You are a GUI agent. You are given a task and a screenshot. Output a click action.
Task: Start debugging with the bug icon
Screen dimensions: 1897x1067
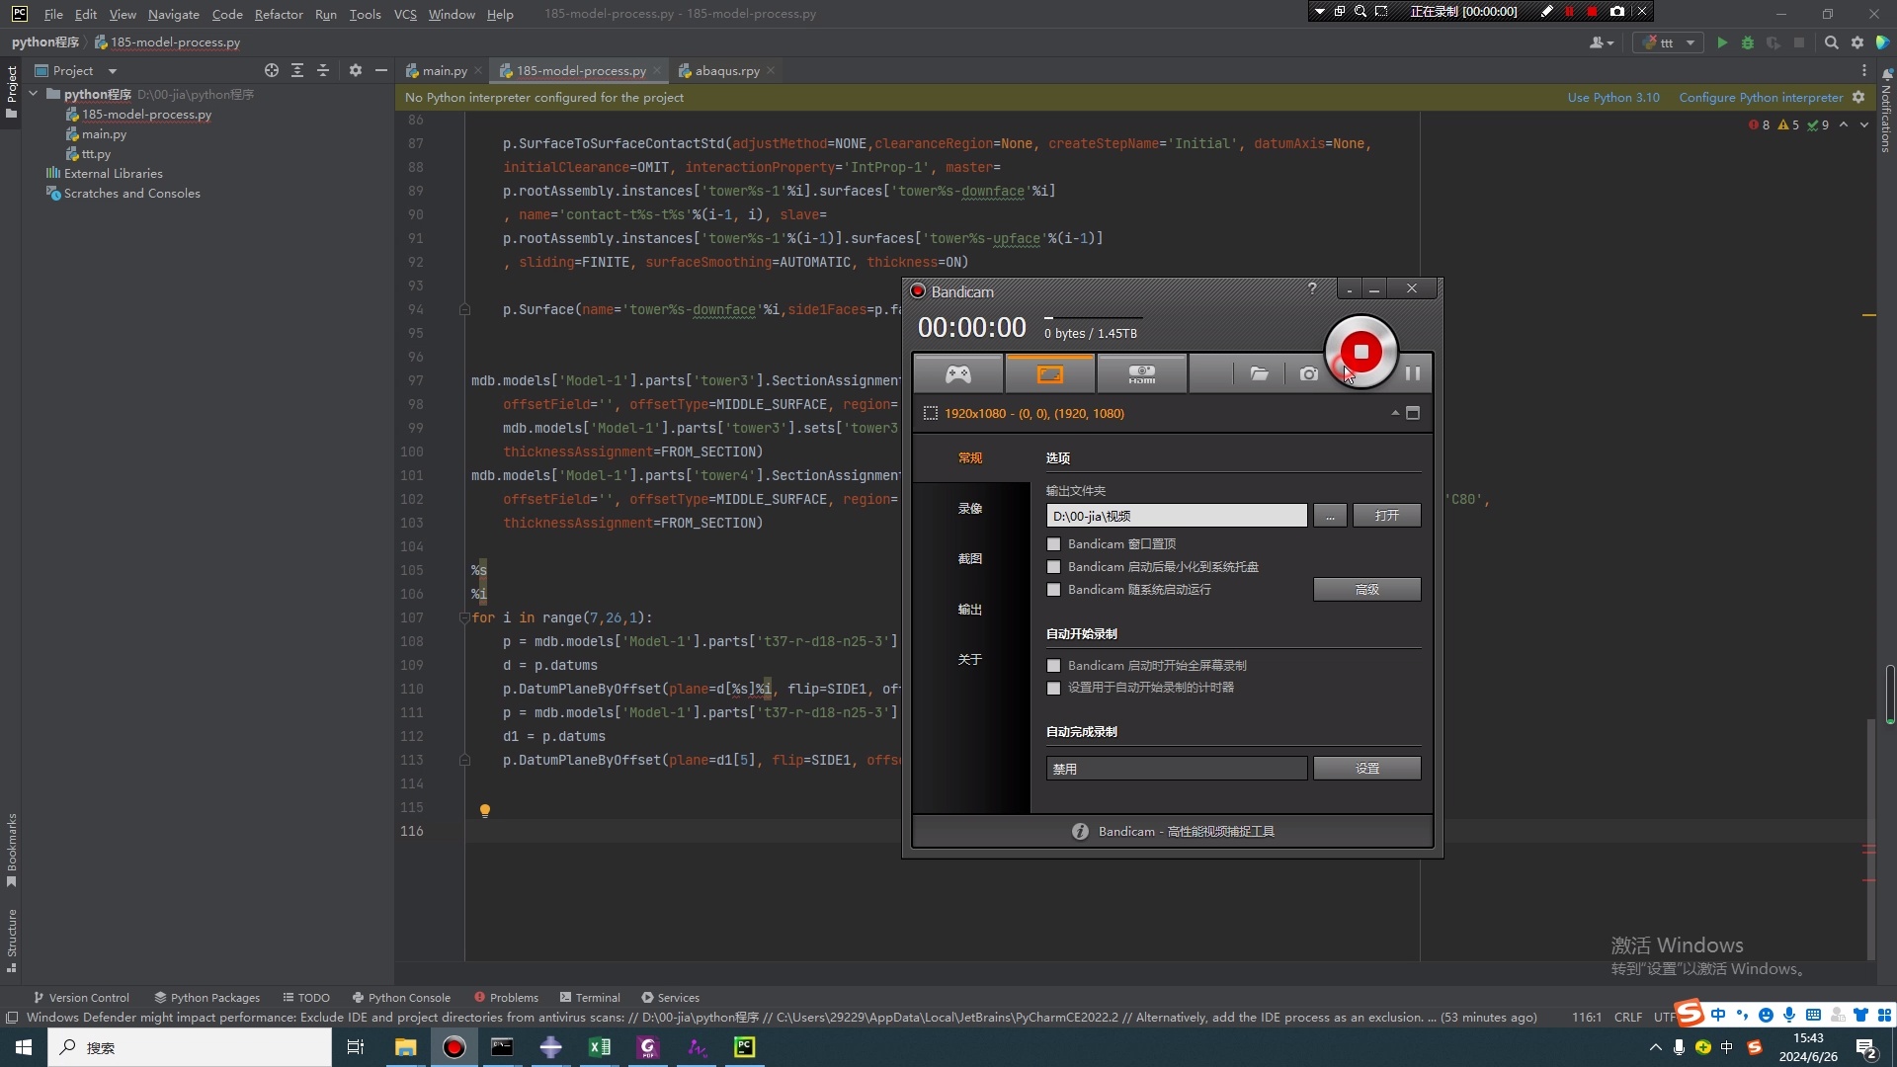tap(1748, 43)
